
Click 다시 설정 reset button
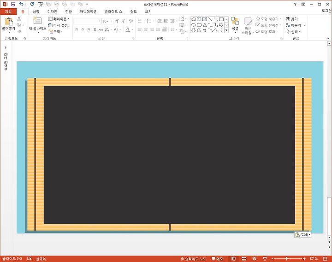58,25
